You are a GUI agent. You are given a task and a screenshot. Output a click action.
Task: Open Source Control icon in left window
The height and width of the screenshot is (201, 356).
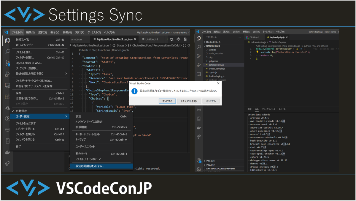click(x=8, y=63)
